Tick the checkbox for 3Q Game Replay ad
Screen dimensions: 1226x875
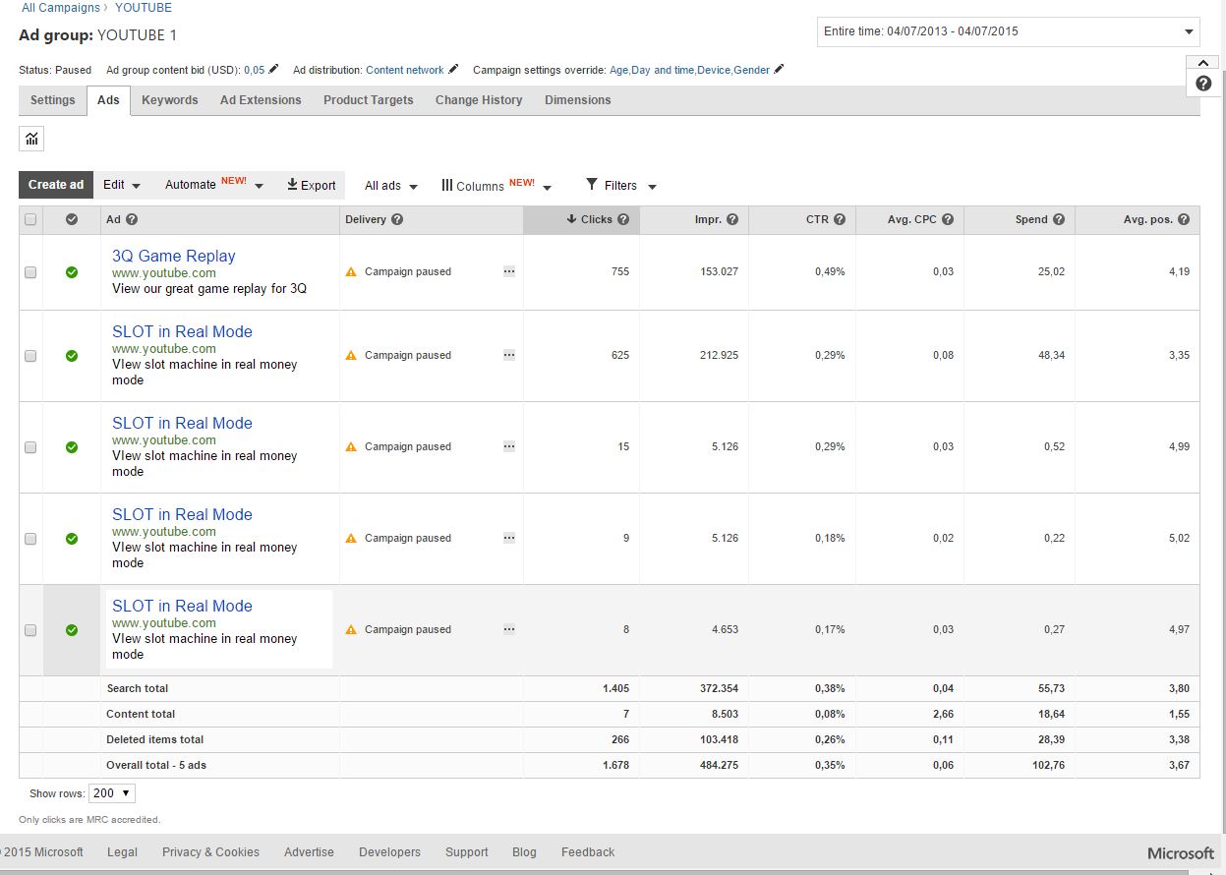[x=30, y=272]
